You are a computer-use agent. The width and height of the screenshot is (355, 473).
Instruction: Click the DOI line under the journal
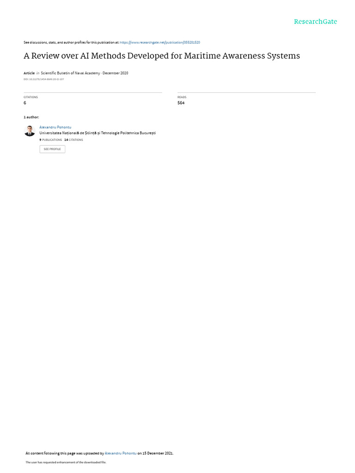point(44,79)
